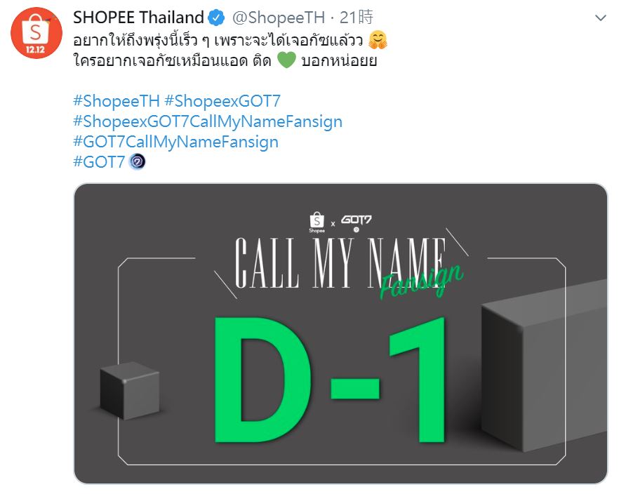Open the SHOPEE Thailand account name
This screenshot has width=619, height=494.
tap(138, 18)
